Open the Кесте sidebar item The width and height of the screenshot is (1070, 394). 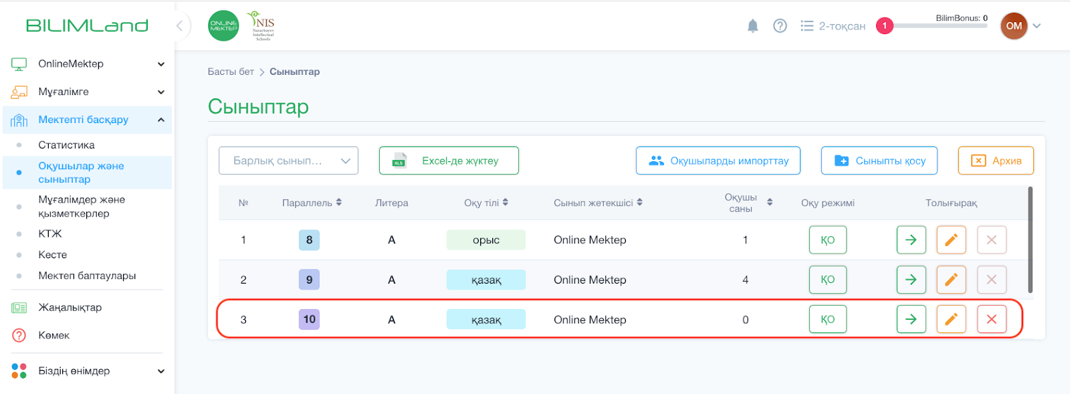click(53, 255)
